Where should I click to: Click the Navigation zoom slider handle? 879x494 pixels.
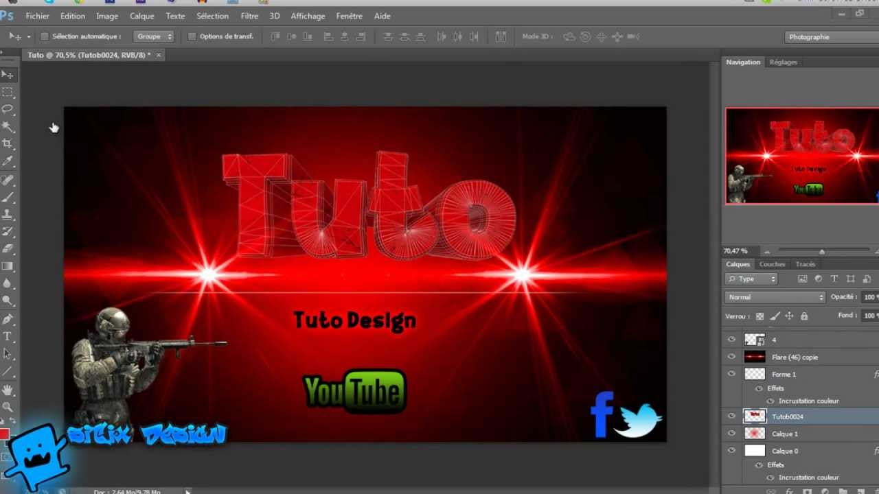coord(822,252)
